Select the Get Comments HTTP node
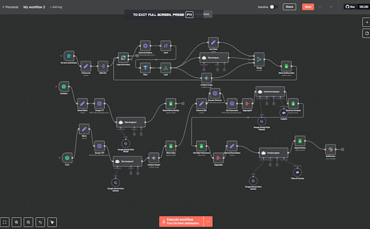The height and width of the screenshot is (229, 370). pyautogui.click(x=232, y=103)
